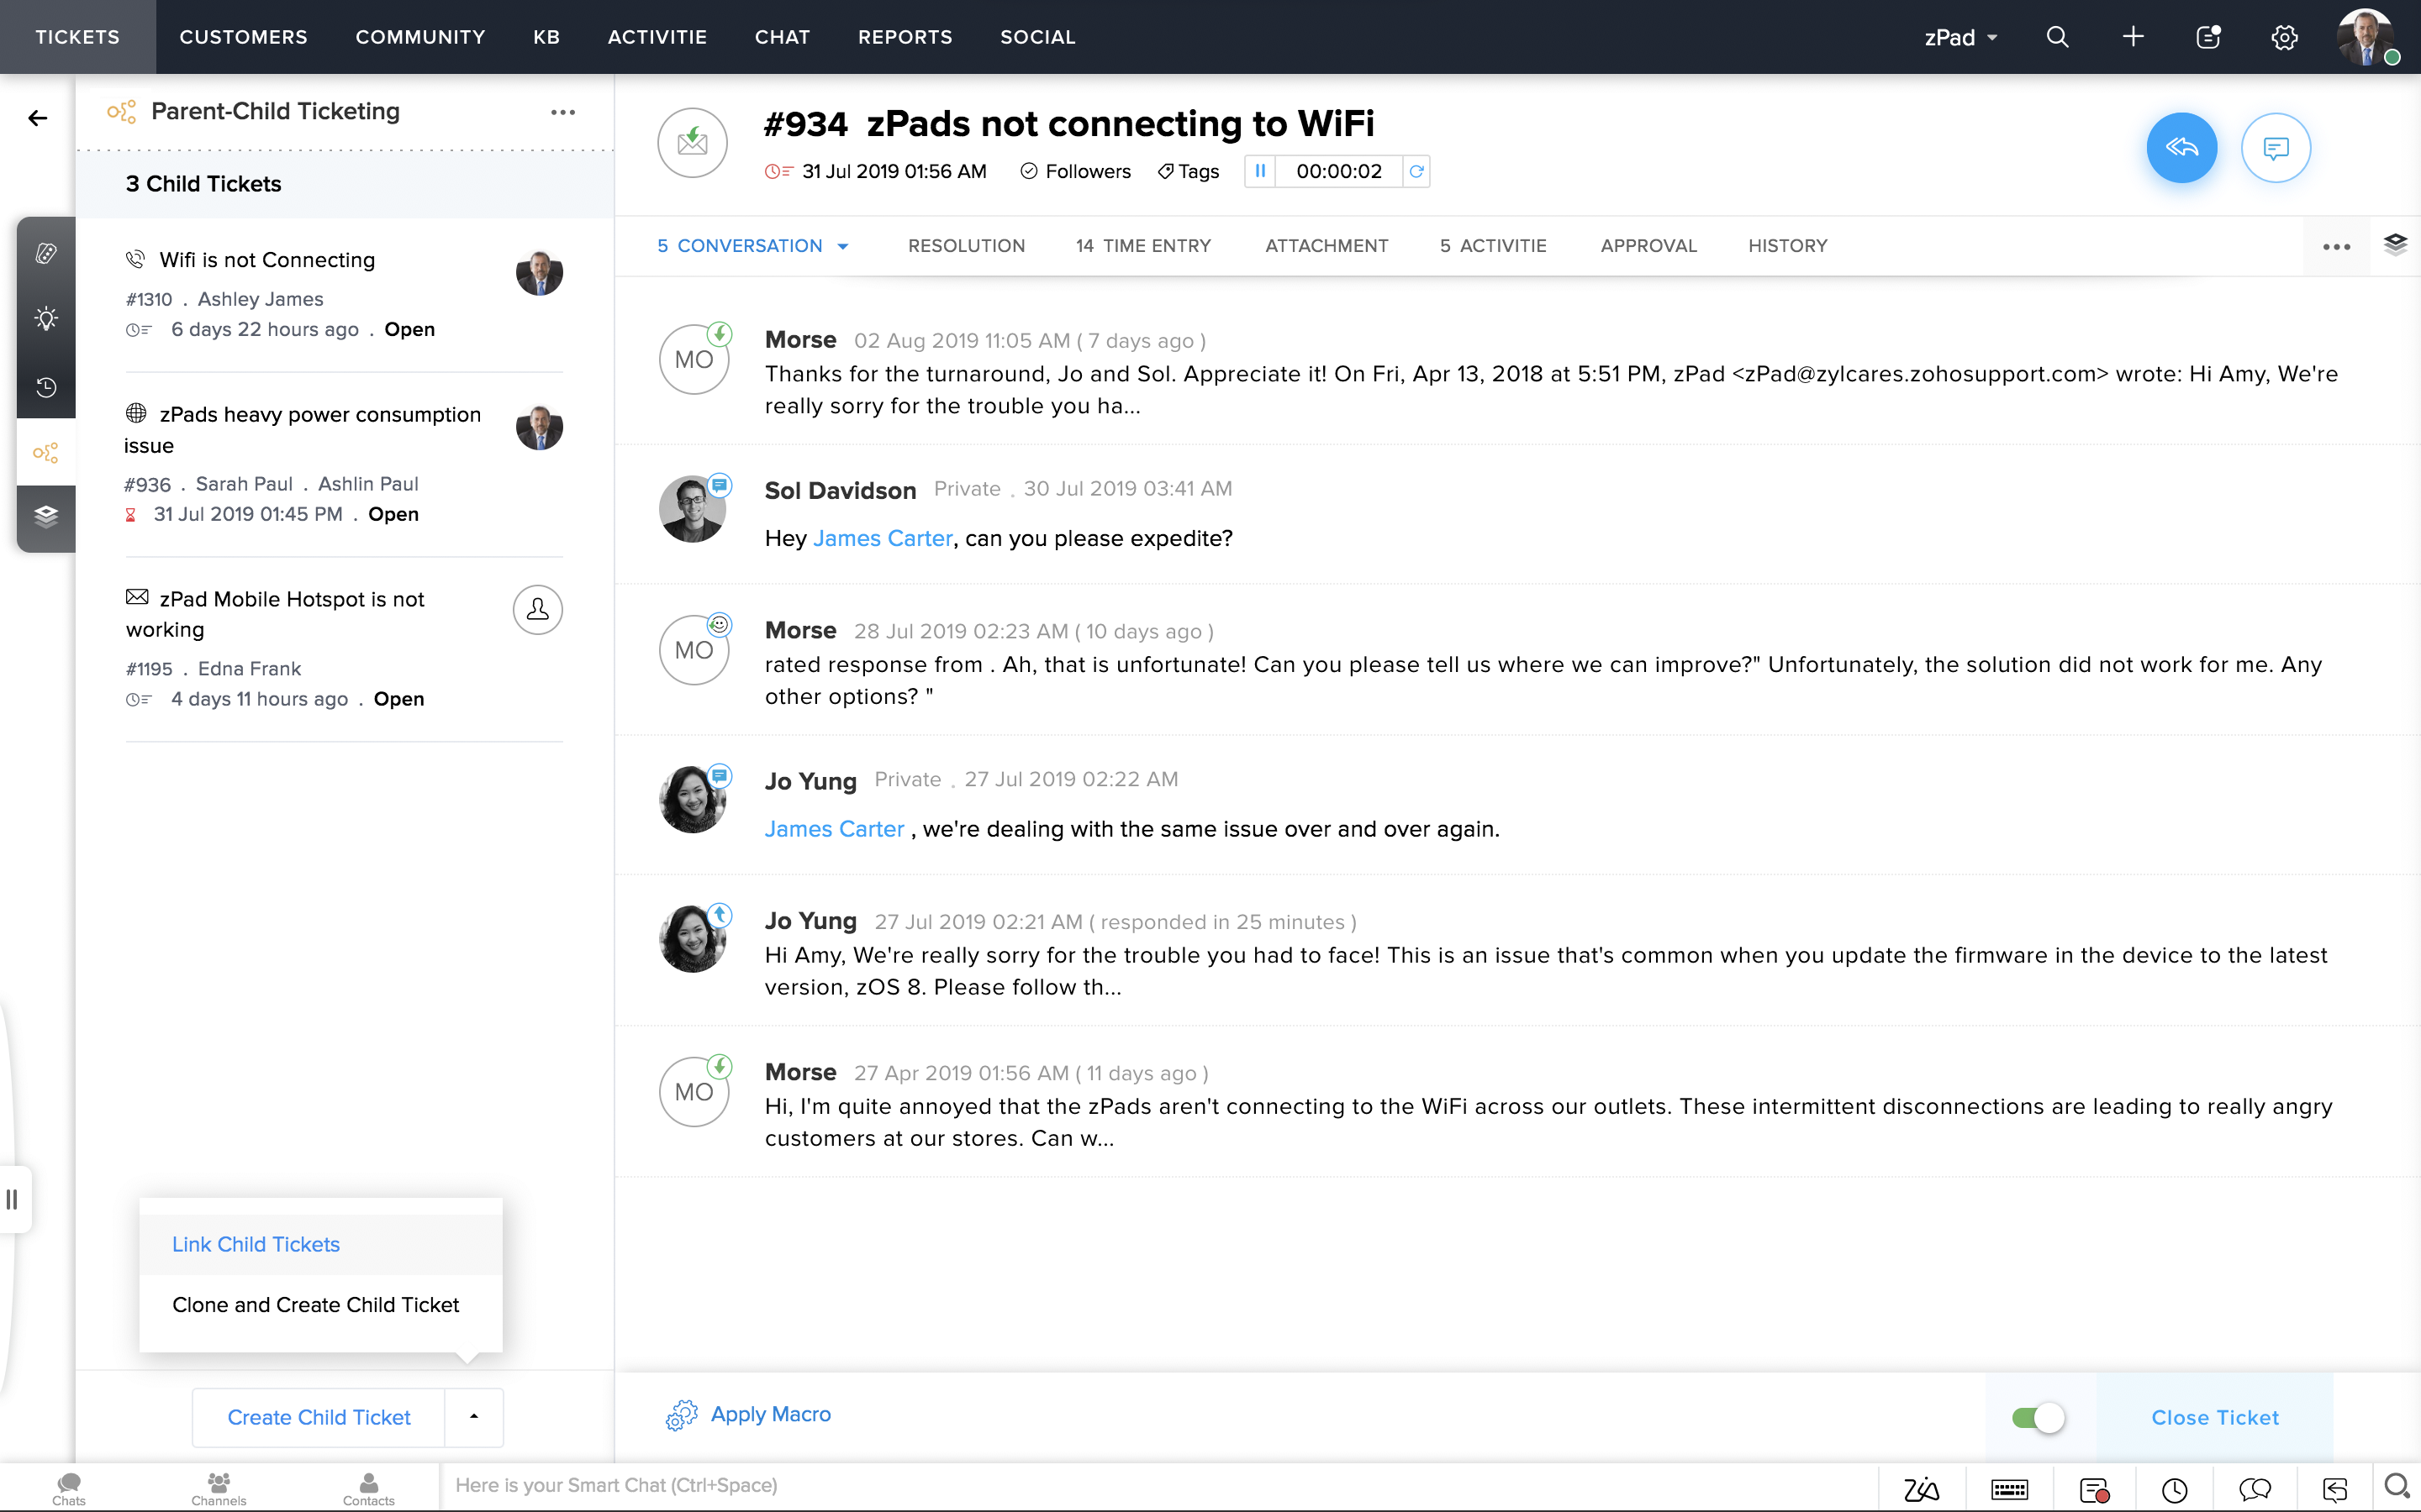Click the Tags link
2421x1512 pixels.
[x=1189, y=171]
